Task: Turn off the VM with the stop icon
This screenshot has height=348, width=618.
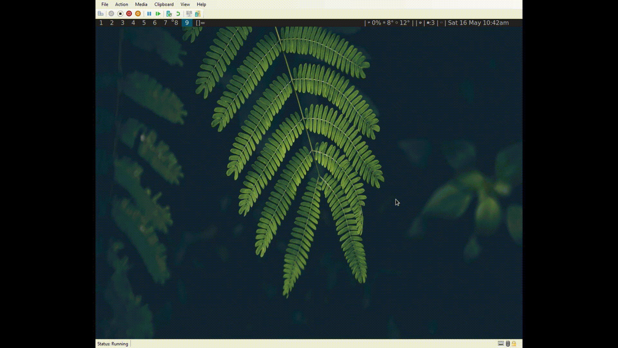Action: point(120,14)
